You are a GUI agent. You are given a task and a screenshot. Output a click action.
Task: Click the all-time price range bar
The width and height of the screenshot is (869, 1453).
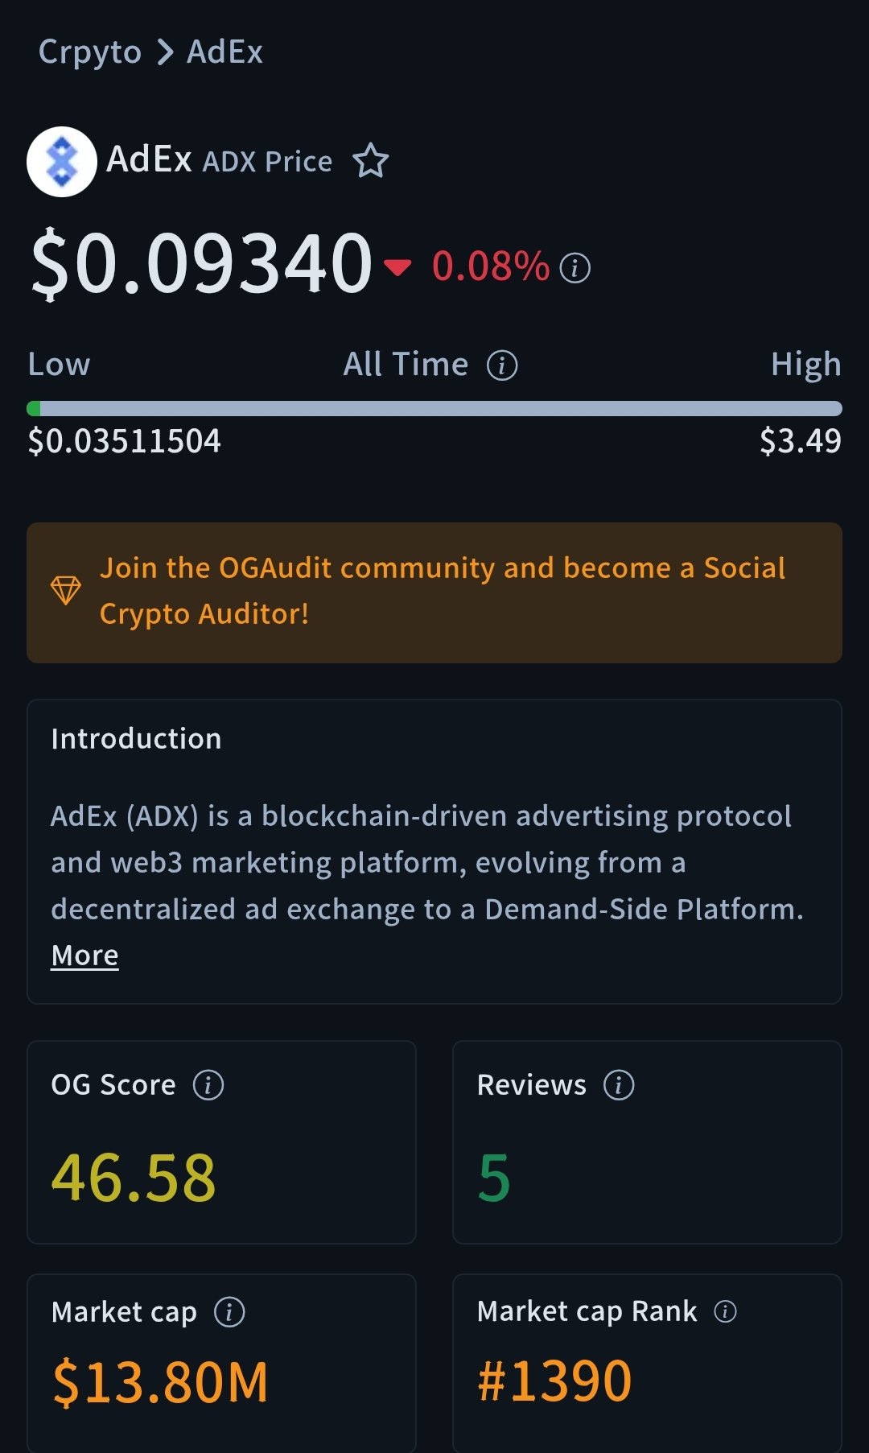point(434,409)
